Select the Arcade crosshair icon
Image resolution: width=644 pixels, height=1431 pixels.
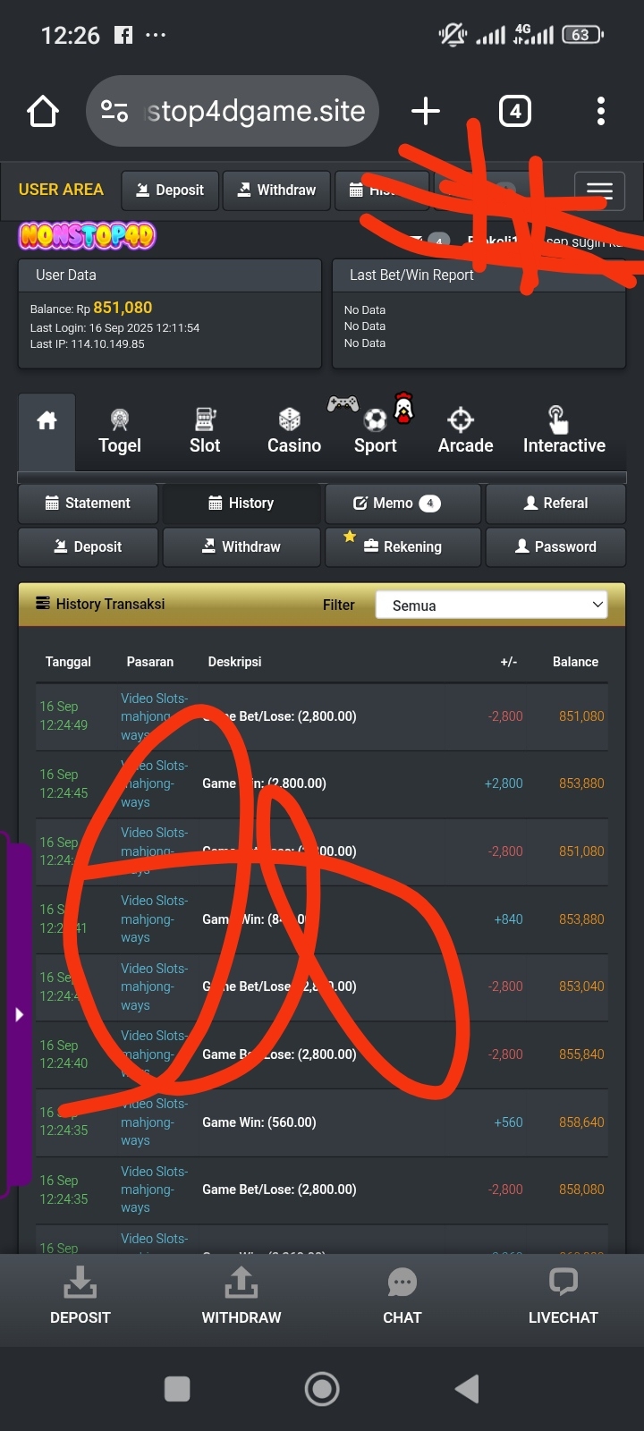[x=461, y=419]
